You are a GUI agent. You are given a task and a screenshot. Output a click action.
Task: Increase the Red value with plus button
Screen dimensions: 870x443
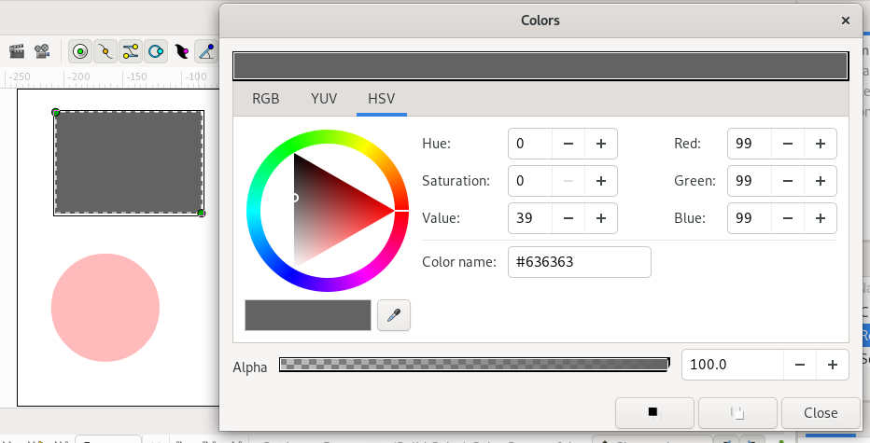(x=820, y=144)
